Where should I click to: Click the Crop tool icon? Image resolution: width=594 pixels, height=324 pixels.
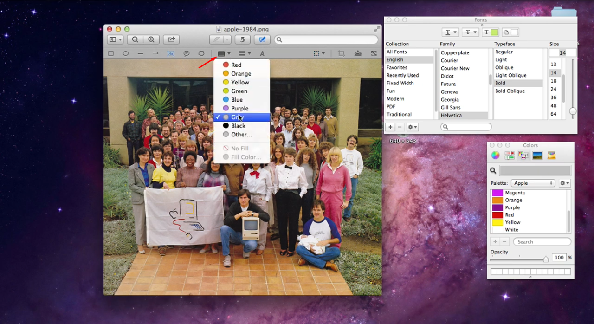tap(341, 53)
